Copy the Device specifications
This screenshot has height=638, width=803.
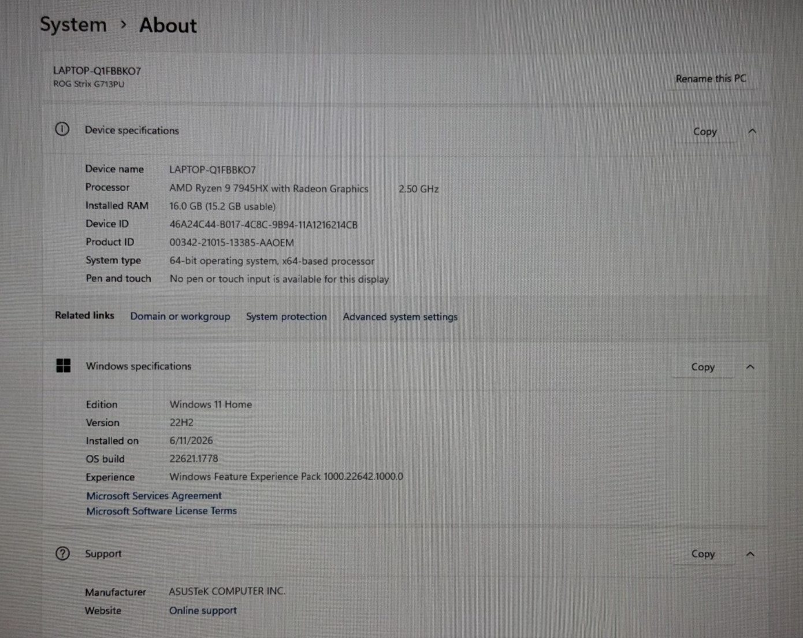(x=705, y=132)
